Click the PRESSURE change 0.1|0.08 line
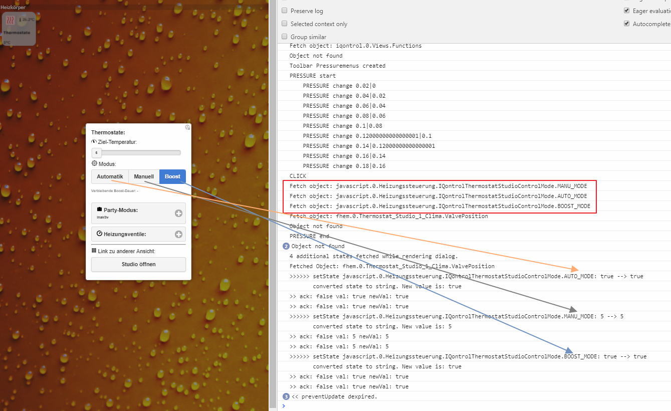671x411 pixels. coord(342,126)
